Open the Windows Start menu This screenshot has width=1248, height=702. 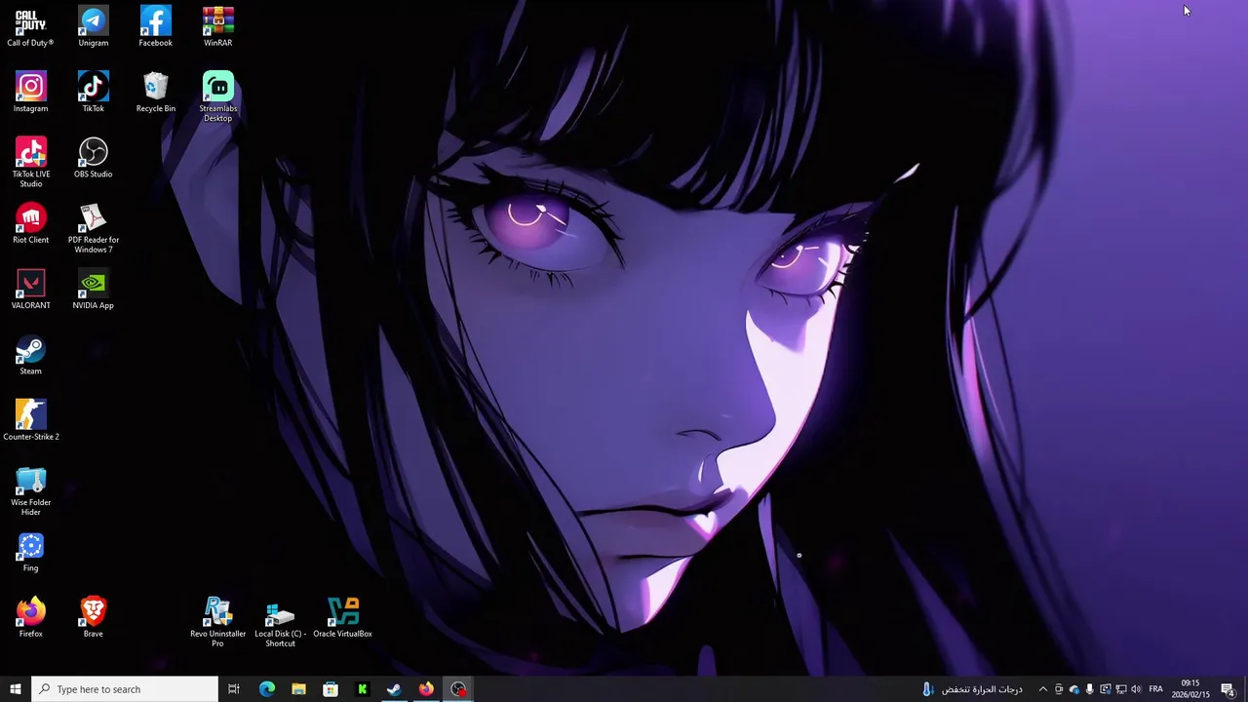point(16,689)
